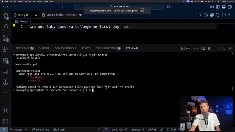This screenshot has height=132, width=235.
Task: Toggle the secondary side bar
Action: coord(230,7)
